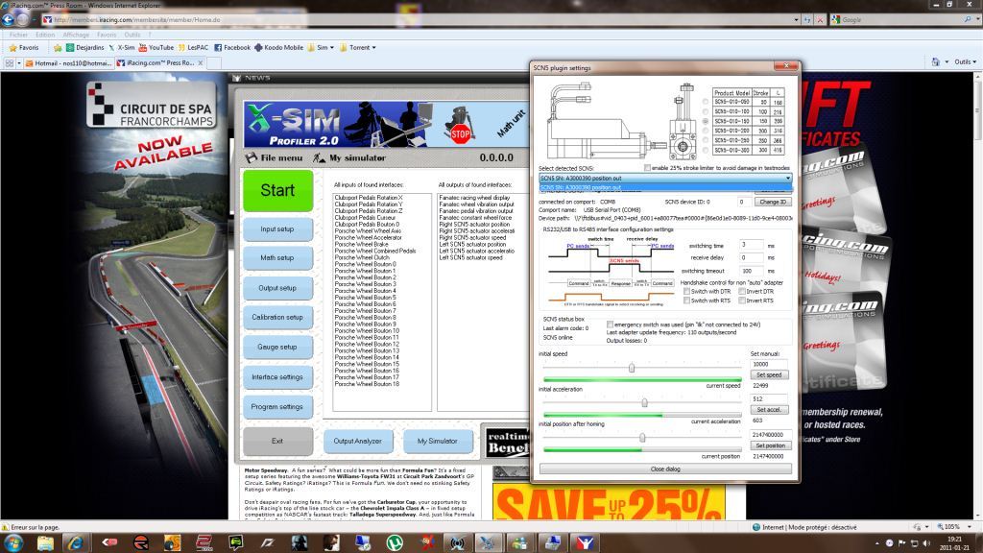Screen dimensions: 983x553
Task: Check the Switch with RTS box
Action: coord(687,301)
